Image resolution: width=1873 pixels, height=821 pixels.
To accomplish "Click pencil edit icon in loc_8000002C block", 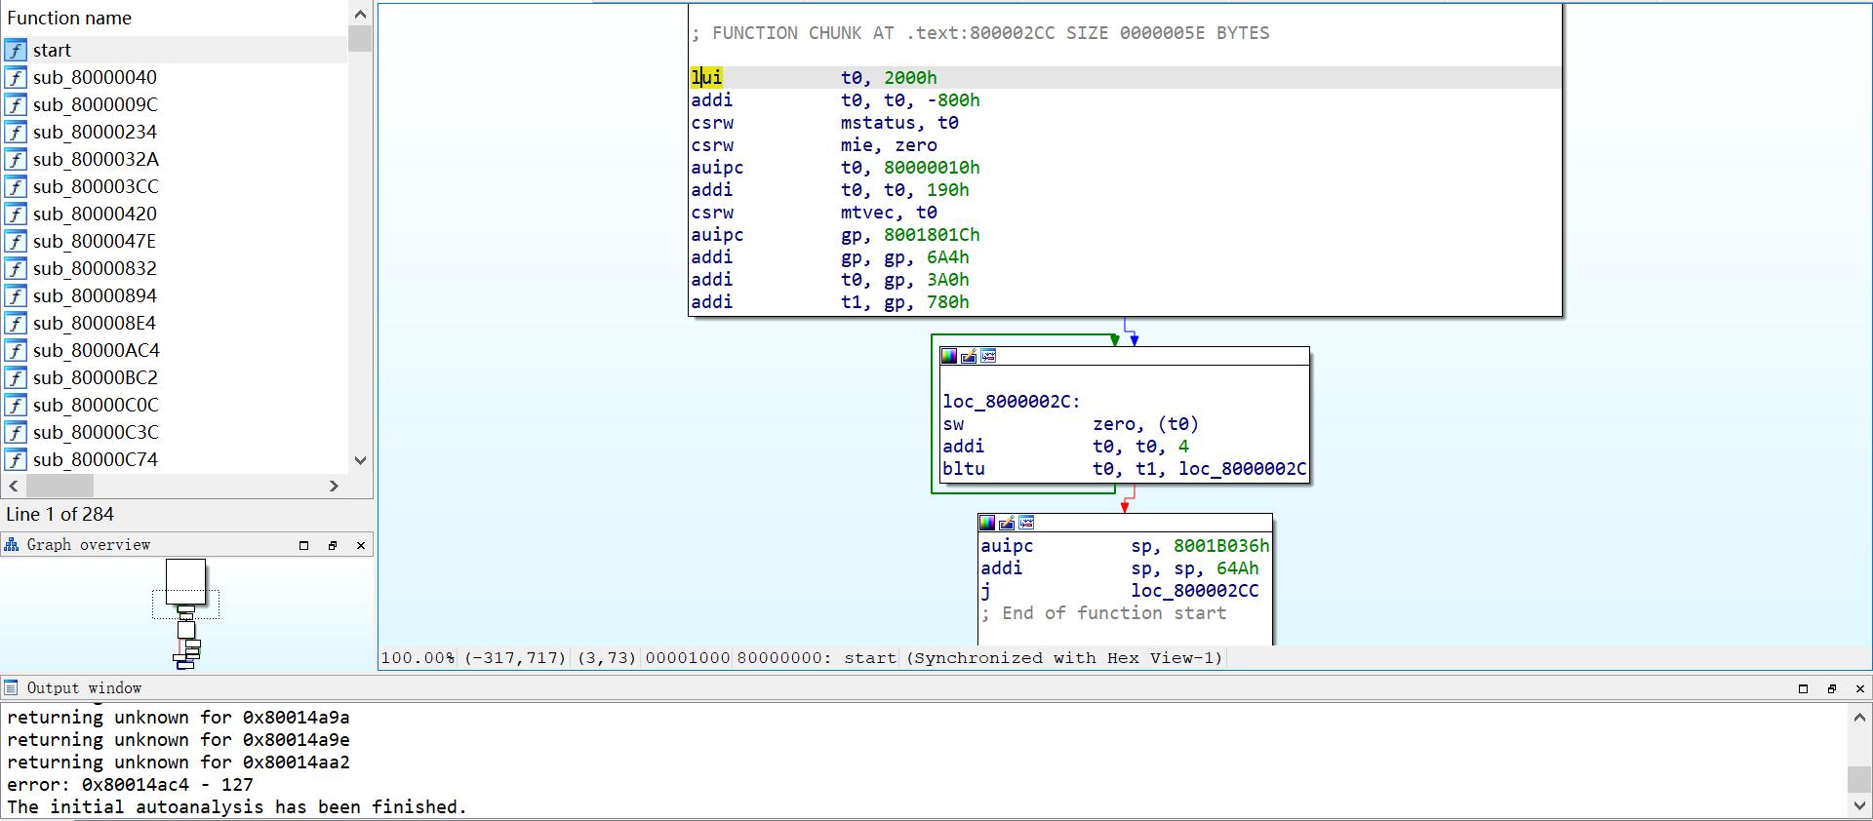I will pos(968,357).
